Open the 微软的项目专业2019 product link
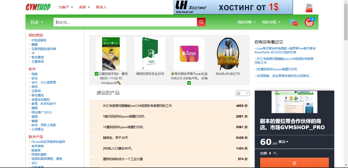This screenshot has height=168, width=348. click(x=150, y=74)
